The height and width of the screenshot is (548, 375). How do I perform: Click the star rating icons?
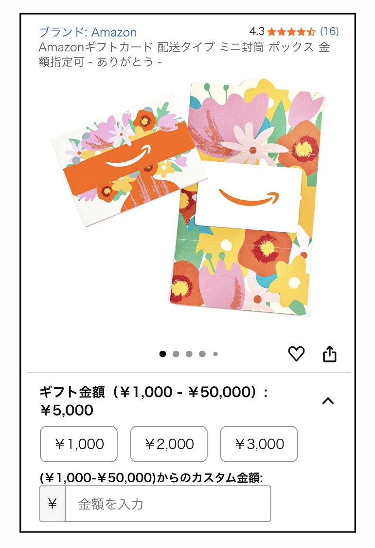tap(292, 32)
